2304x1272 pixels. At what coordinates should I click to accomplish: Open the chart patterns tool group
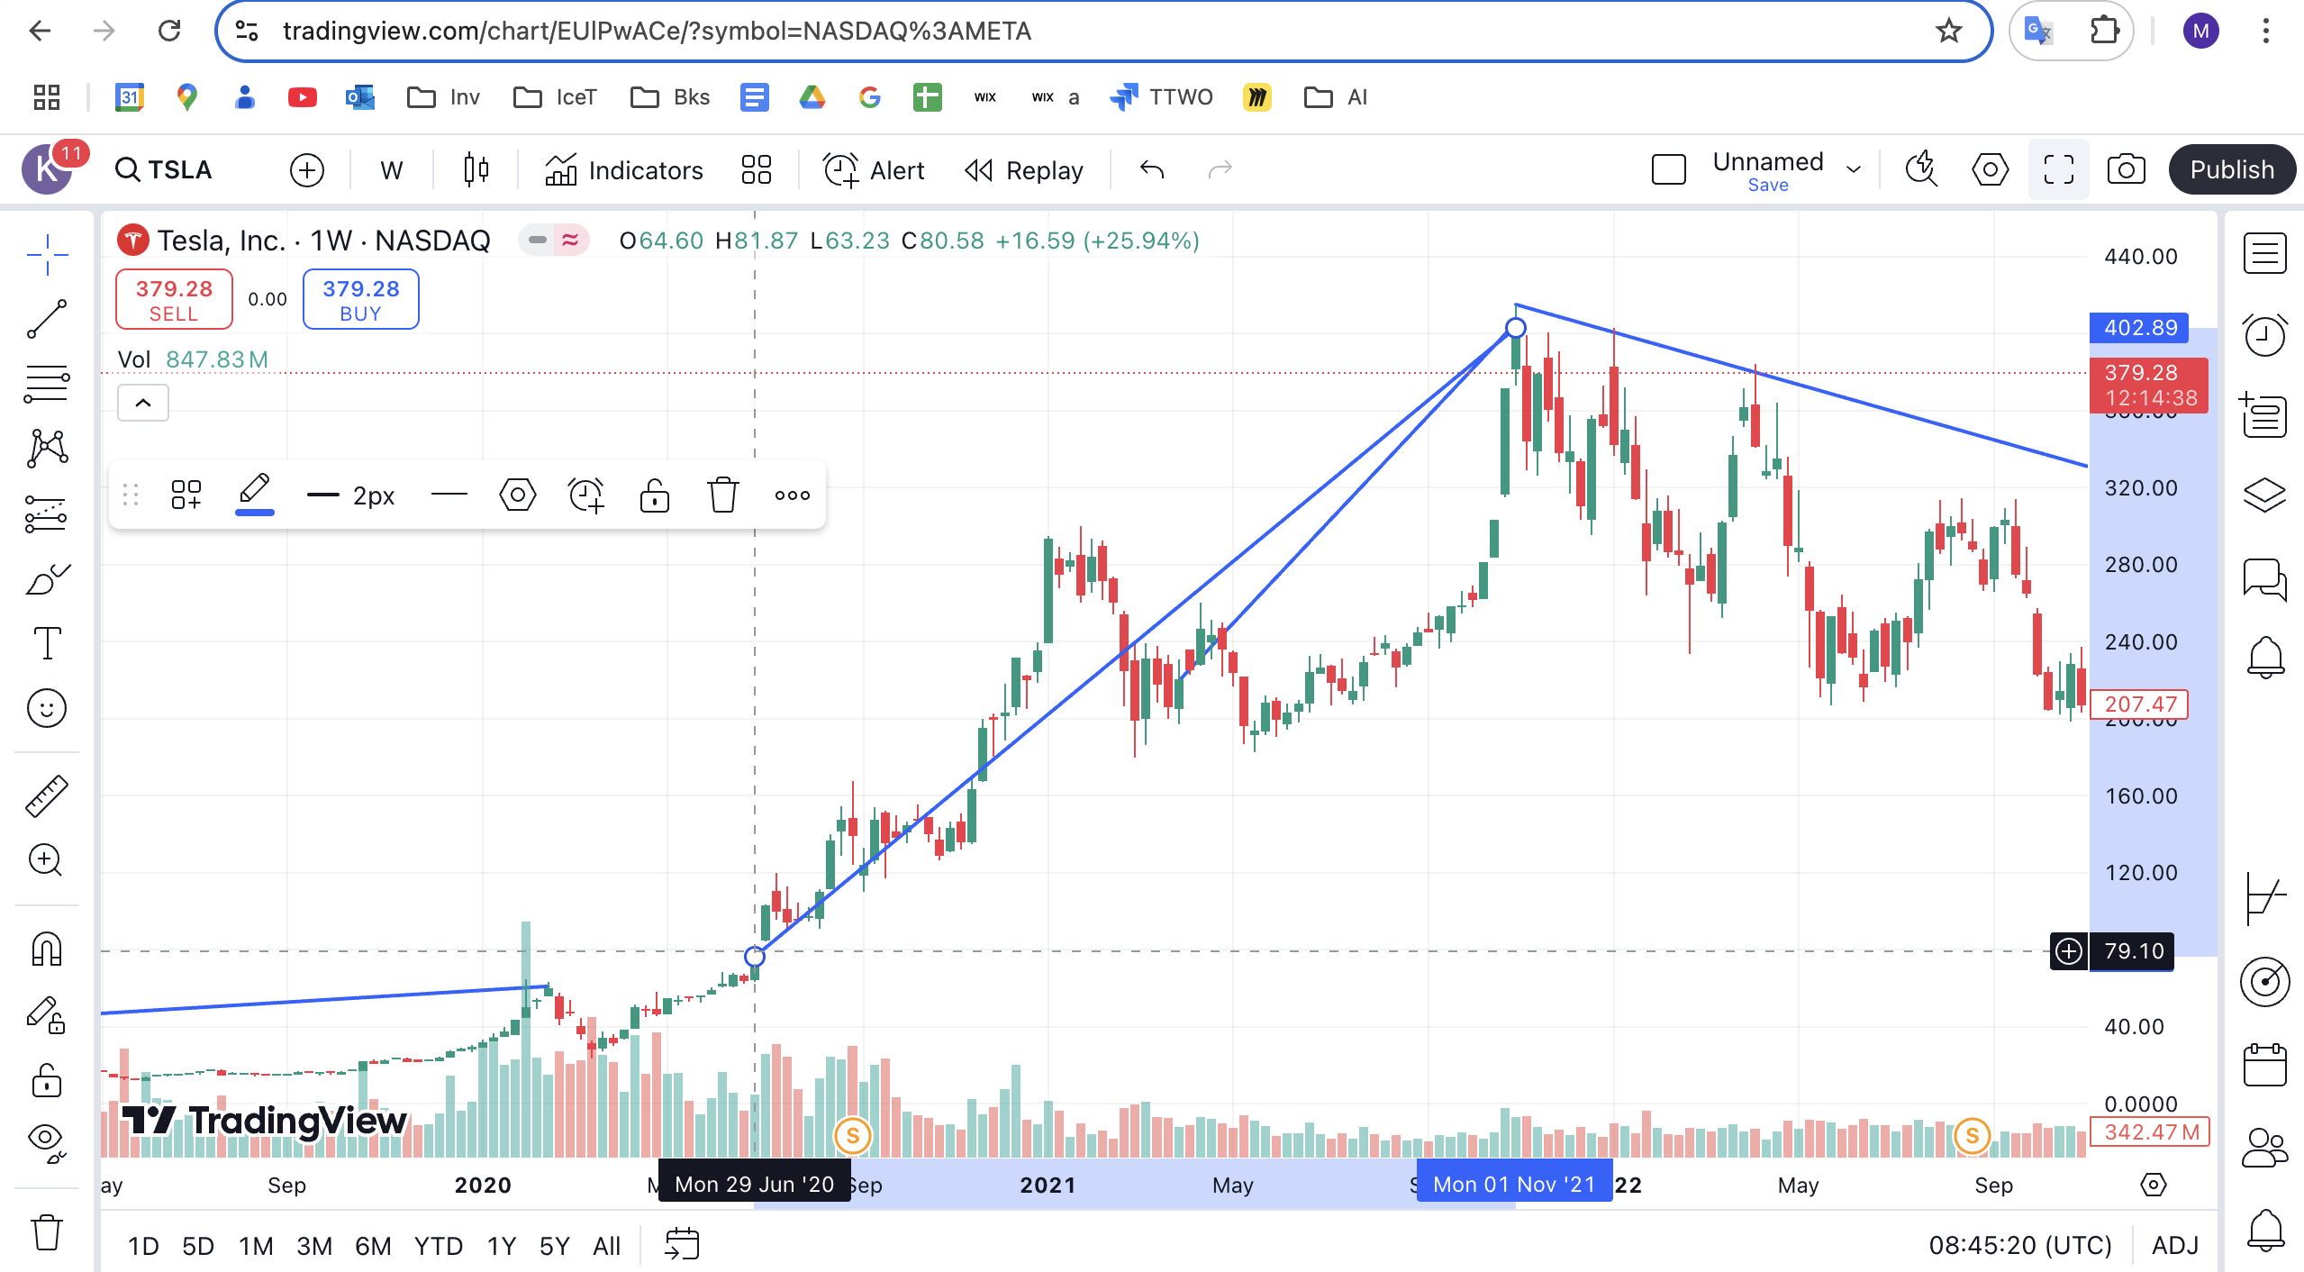[x=47, y=448]
